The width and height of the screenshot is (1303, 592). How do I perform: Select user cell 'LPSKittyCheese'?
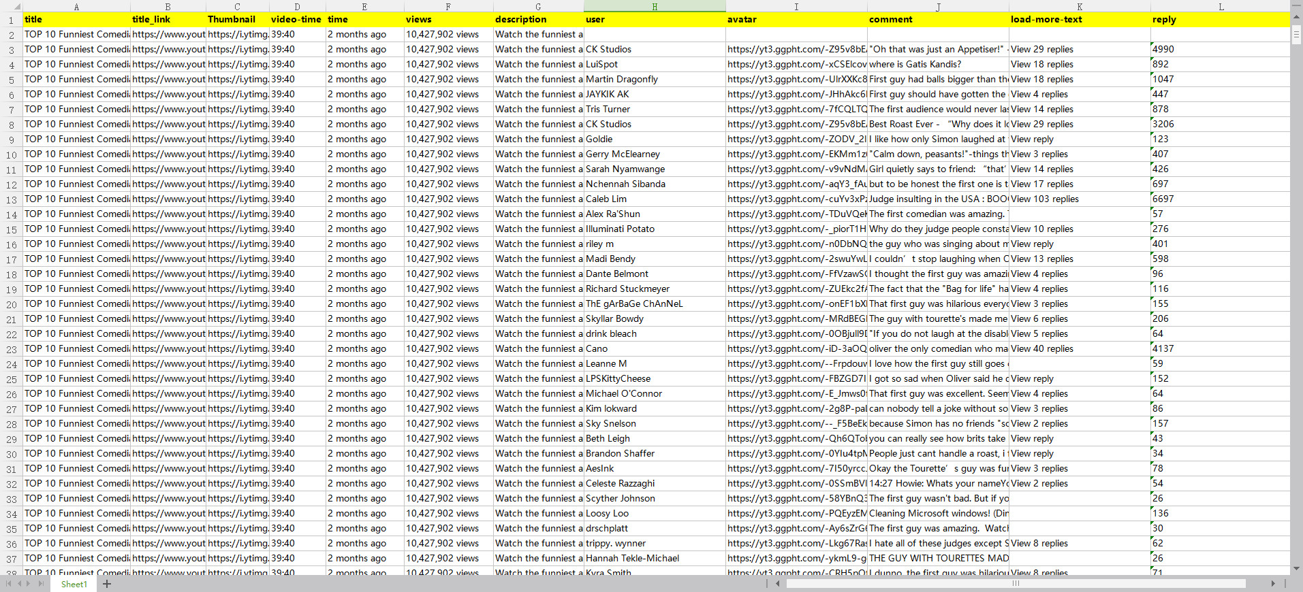655,379
